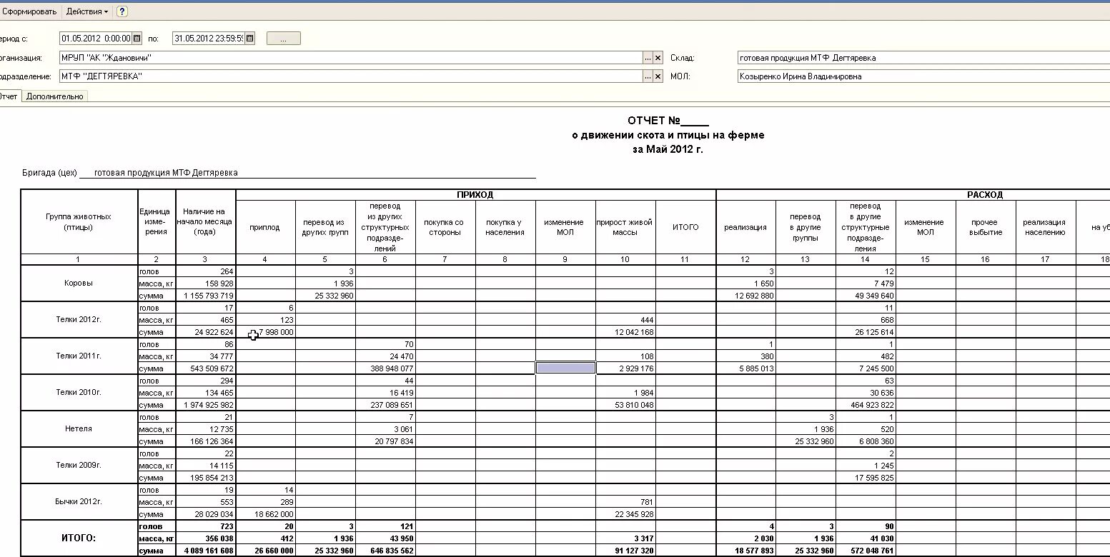Open selection ellipsis for Подразделение field
Screen dimensions: 1110x557
point(648,76)
